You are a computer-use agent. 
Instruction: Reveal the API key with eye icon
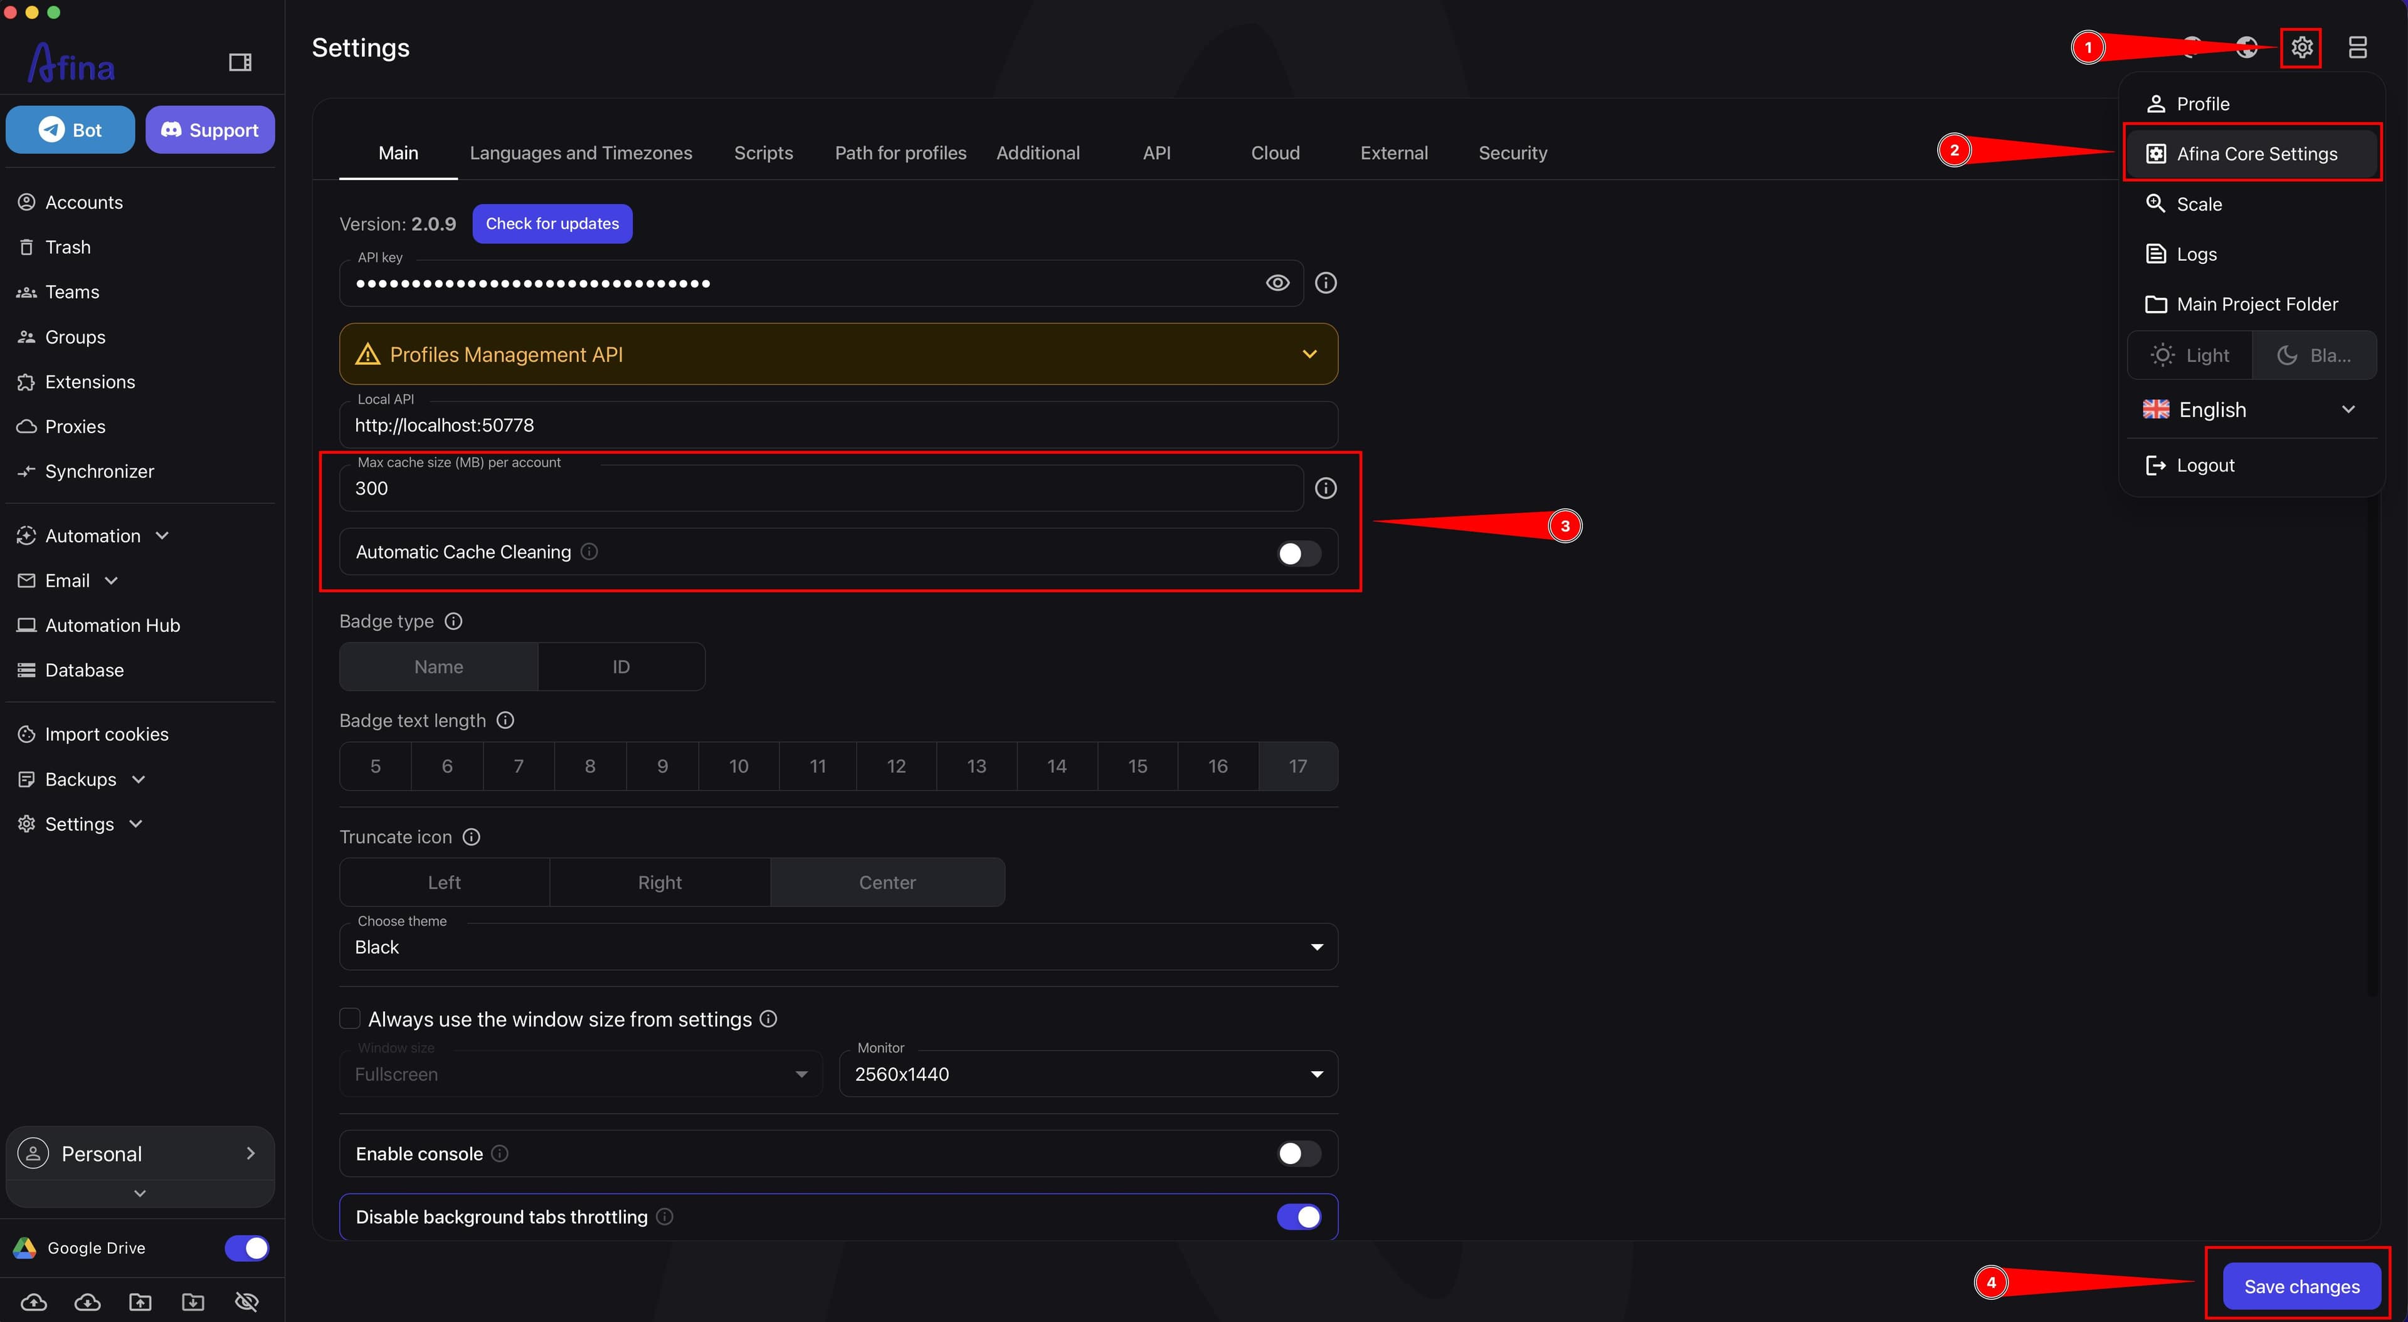tap(1277, 283)
